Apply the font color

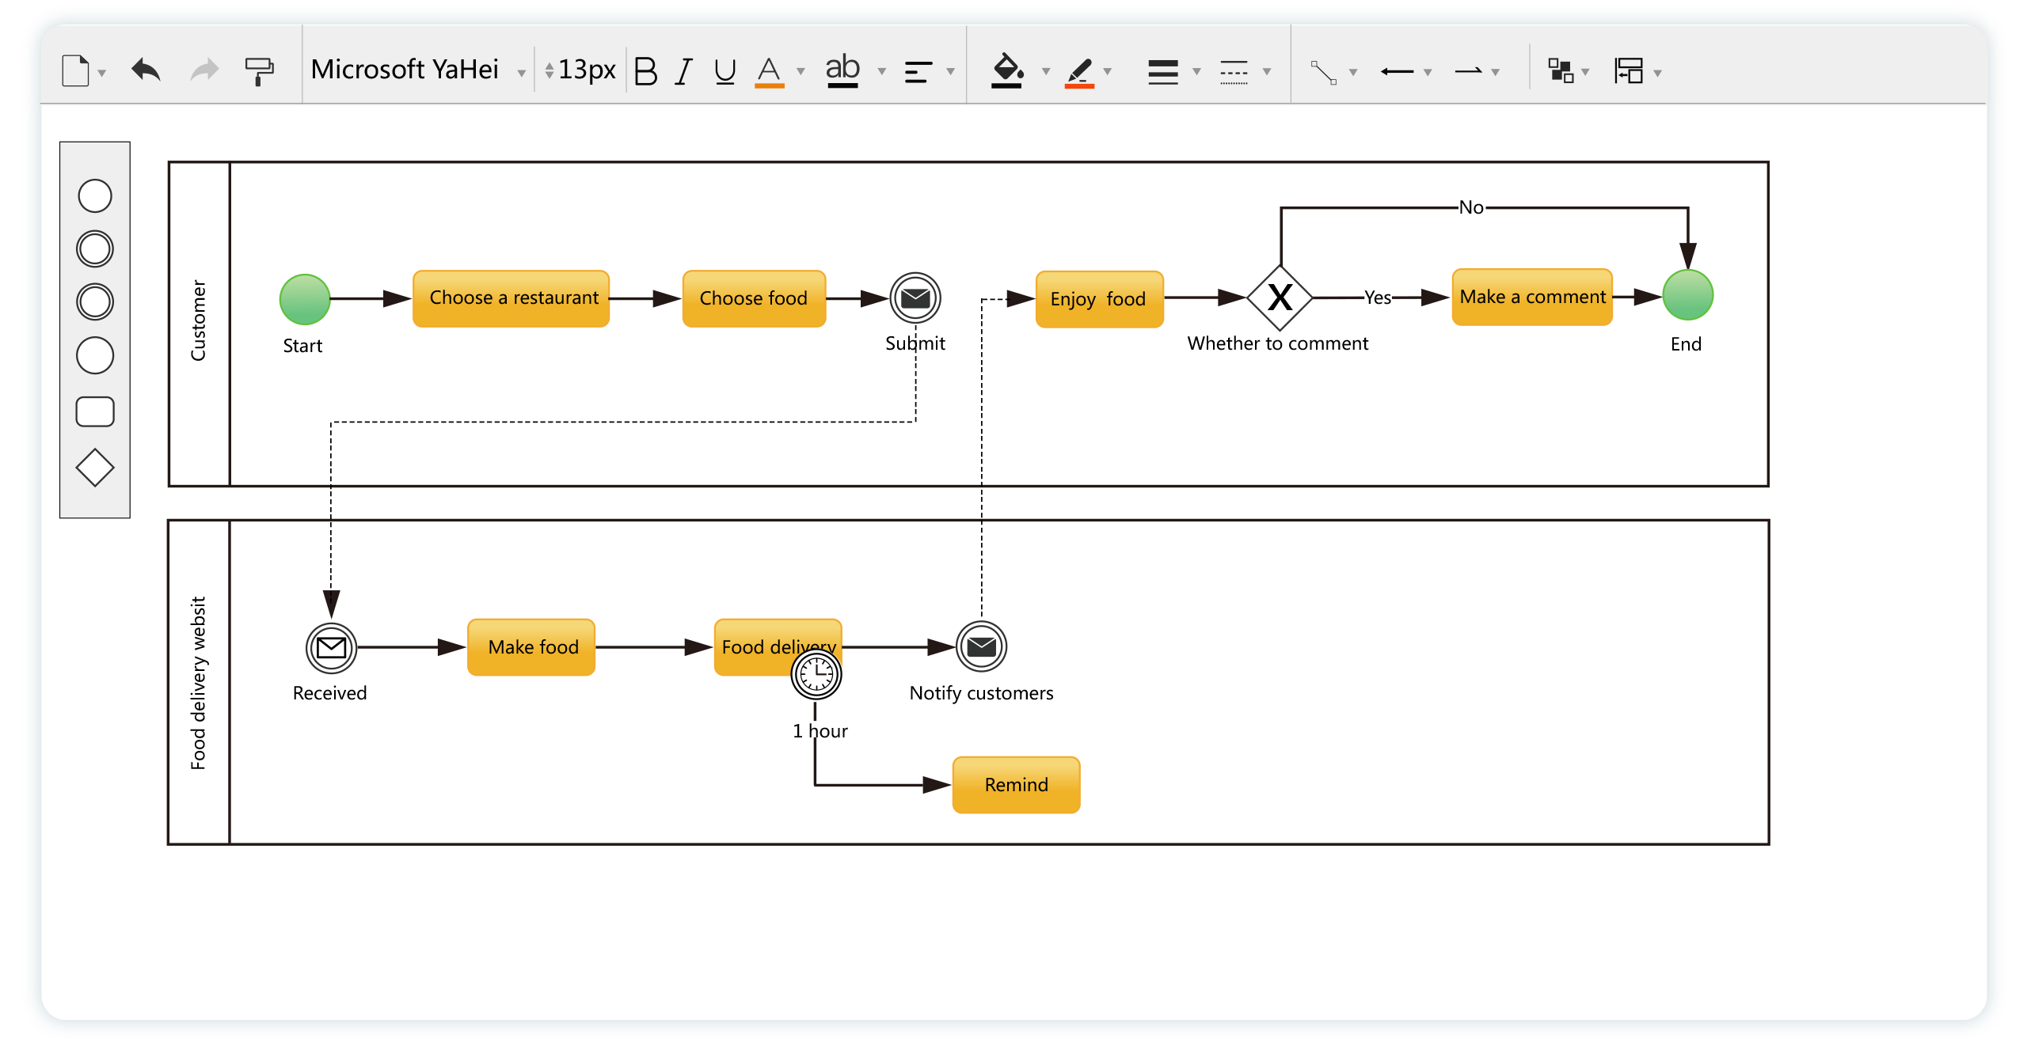point(769,71)
